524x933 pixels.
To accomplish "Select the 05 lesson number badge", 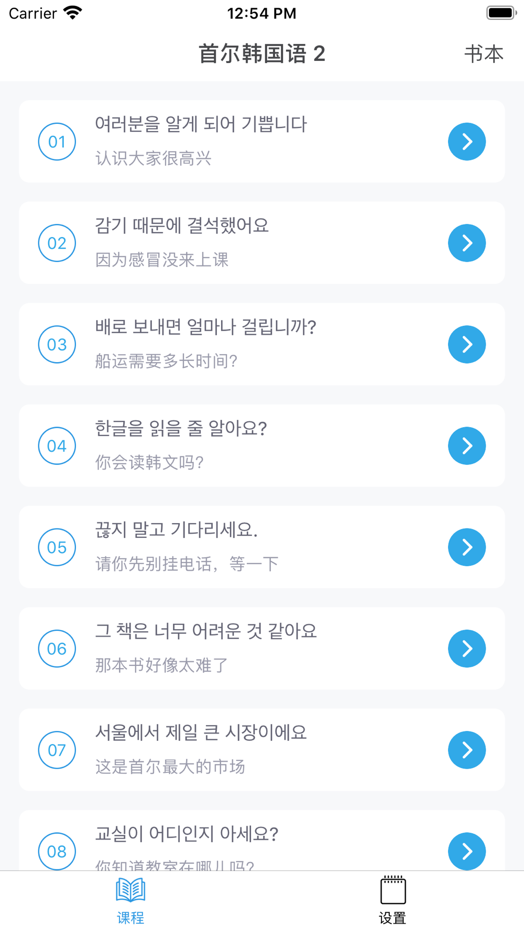I will tap(57, 547).
